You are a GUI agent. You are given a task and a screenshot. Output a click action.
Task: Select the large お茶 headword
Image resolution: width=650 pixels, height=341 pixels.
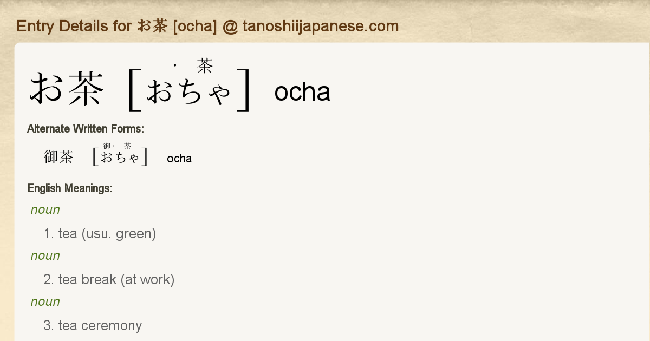66,89
